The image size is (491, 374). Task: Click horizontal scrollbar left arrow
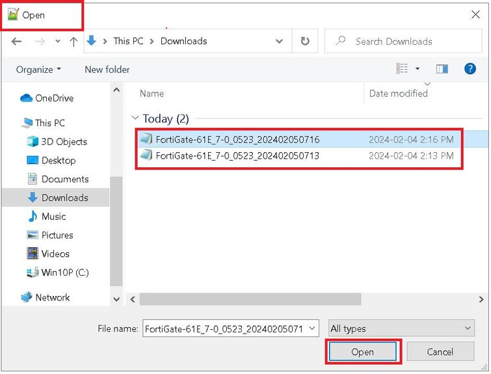click(x=133, y=299)
